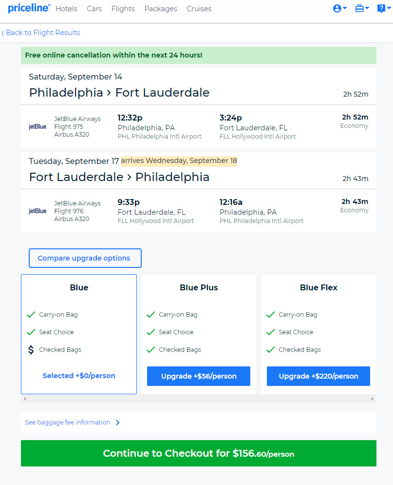Open the My Trips briefcase icon

point(362,8)
